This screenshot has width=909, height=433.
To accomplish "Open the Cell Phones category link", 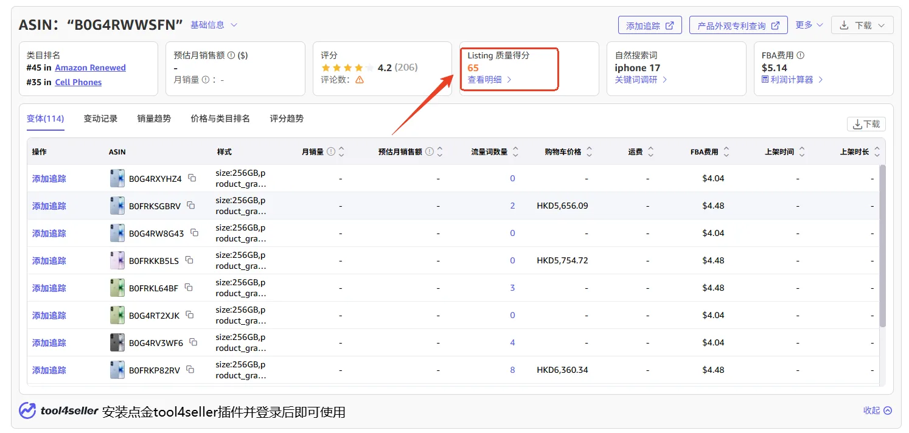I will point(78,82).
